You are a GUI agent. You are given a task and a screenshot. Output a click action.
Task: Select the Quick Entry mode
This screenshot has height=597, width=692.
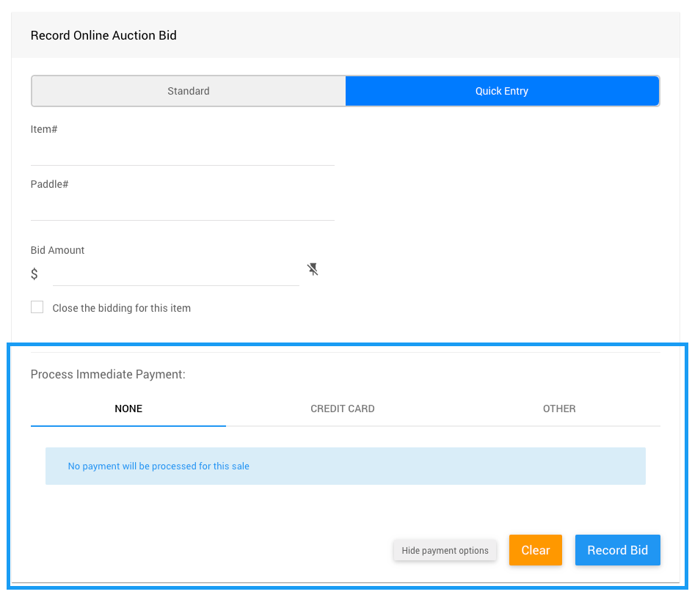click(502, 91)
